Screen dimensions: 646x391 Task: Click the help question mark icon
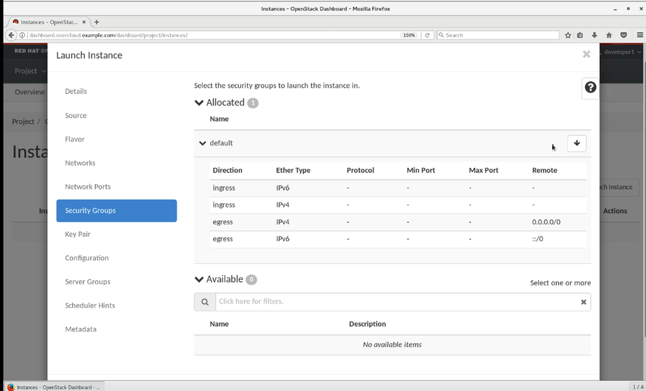590,87
